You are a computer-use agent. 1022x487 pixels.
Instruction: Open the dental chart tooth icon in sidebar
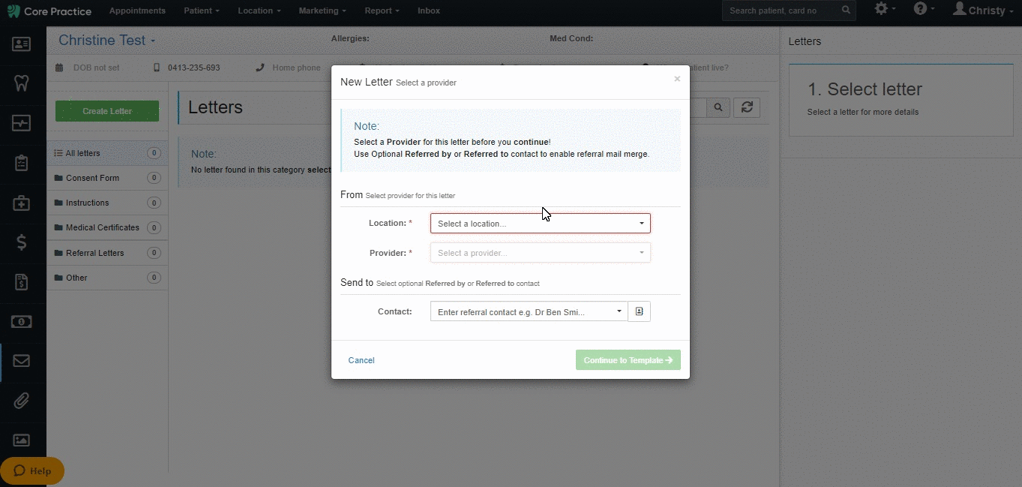pyautogui.click(x=22, y=83)
